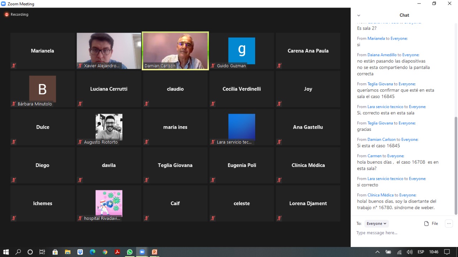Click the muted mic icon on Dulce's tile
Viewport: 458px width, 257px height.
pos(14,142)
